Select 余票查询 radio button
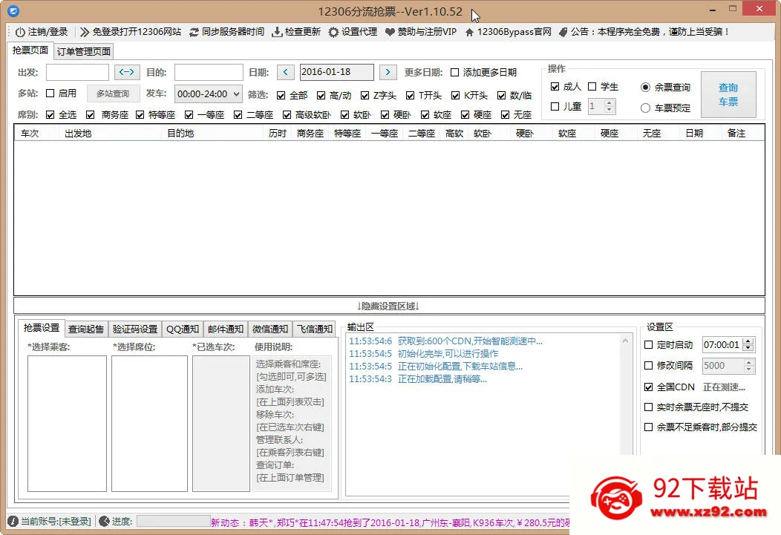 pos(645,87)
